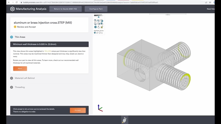
Task: Click the blue step 1 number circle
Action: (11, 37)
